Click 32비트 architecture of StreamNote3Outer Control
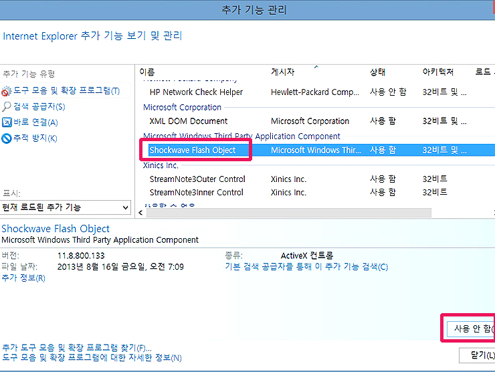The width and height of the screenshot is (495, 372). [x=435, y=179]
